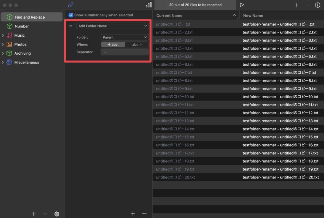Click the Separator text field
This screenshot has height=218, width=324.
pyautogui.click(x=125, y=52)
